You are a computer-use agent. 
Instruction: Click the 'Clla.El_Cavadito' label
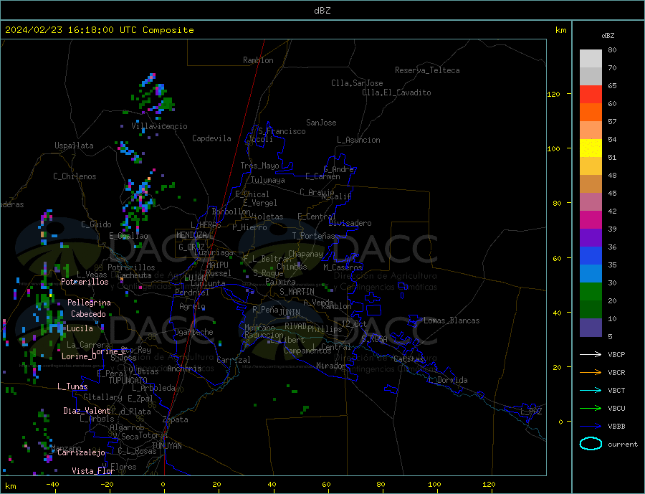click(x=396, y=92)
